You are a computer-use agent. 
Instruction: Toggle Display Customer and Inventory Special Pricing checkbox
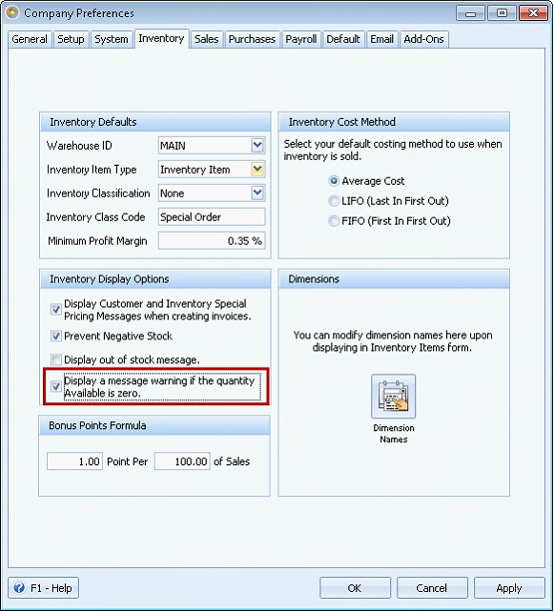[56, 310]
